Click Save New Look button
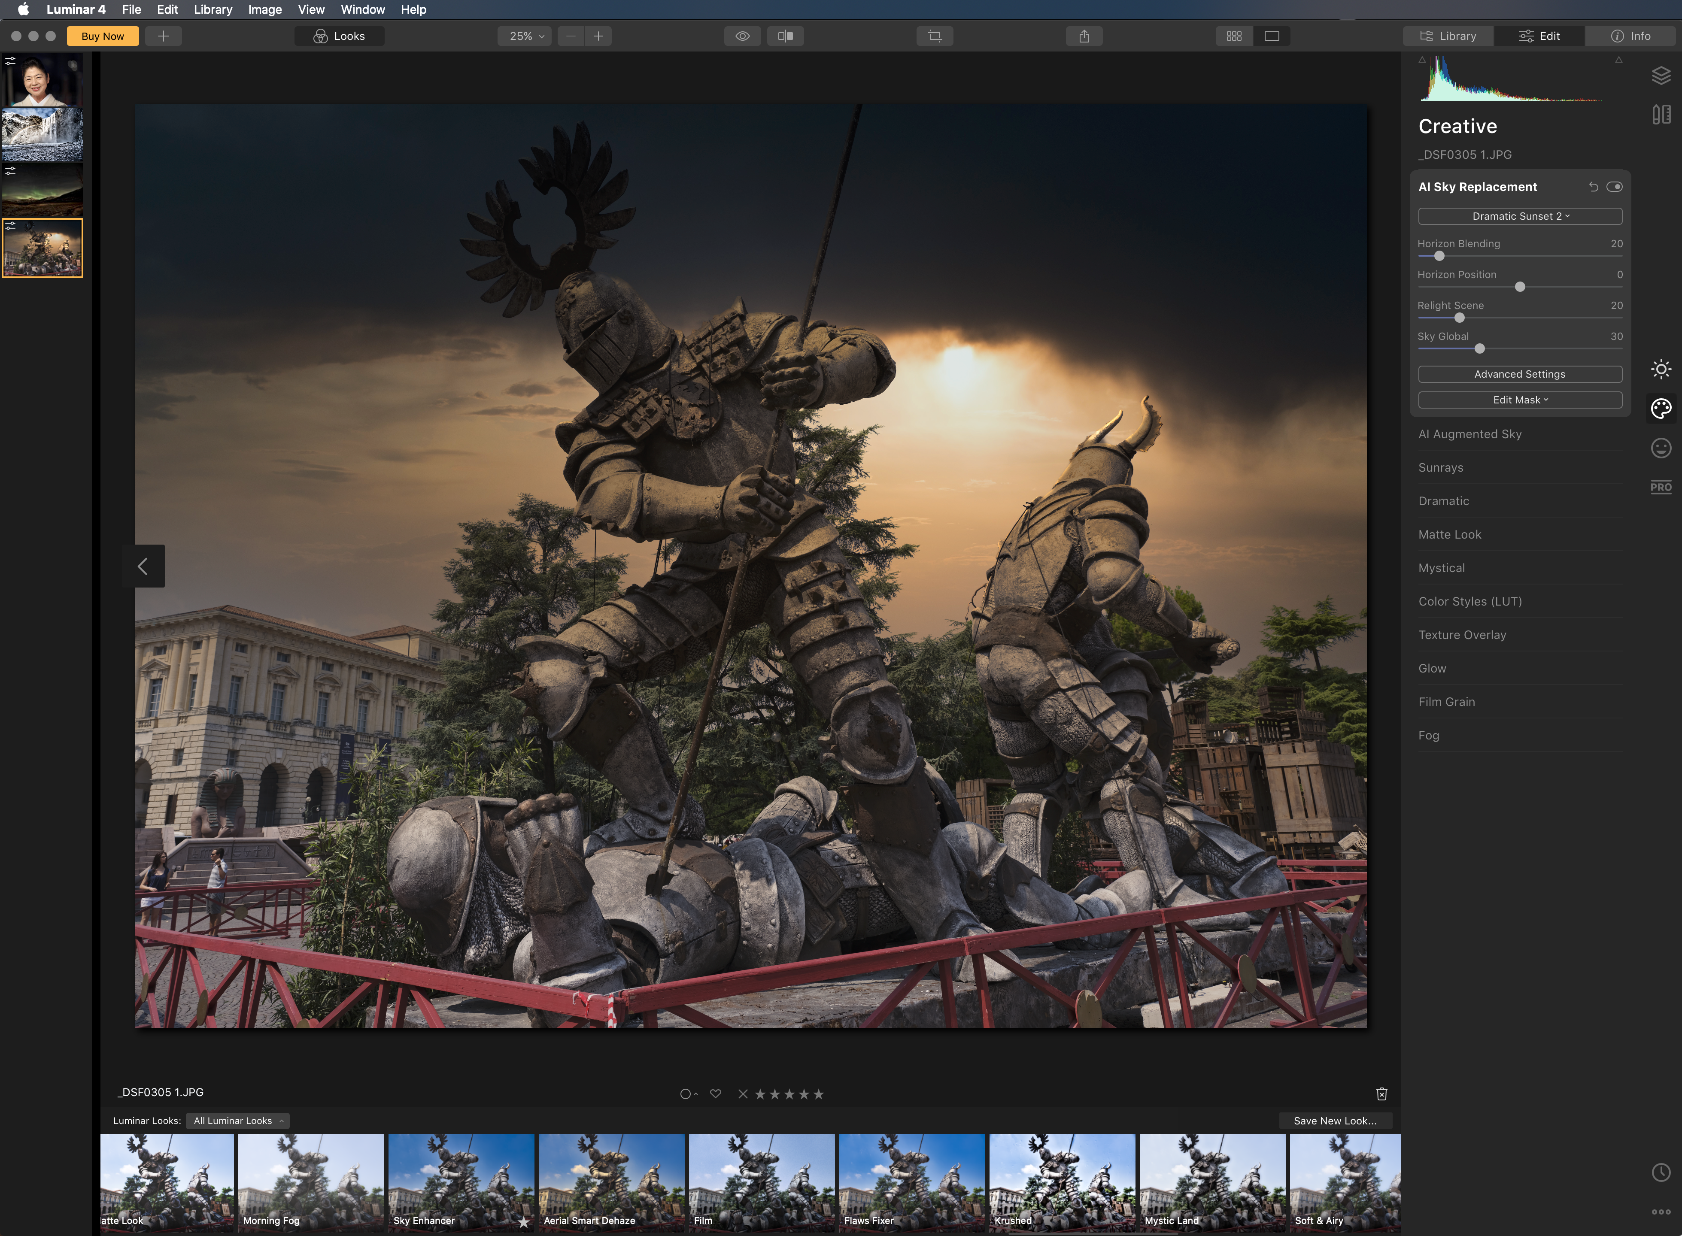This screenshot has height=1236, width=1682. pyautogui.click(x=1335, y=1121)
